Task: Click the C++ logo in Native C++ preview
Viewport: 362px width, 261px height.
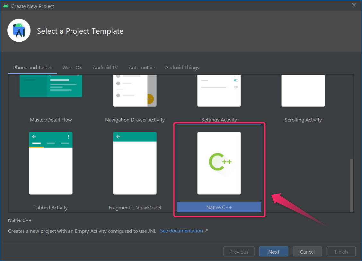Action: point(220,162)
